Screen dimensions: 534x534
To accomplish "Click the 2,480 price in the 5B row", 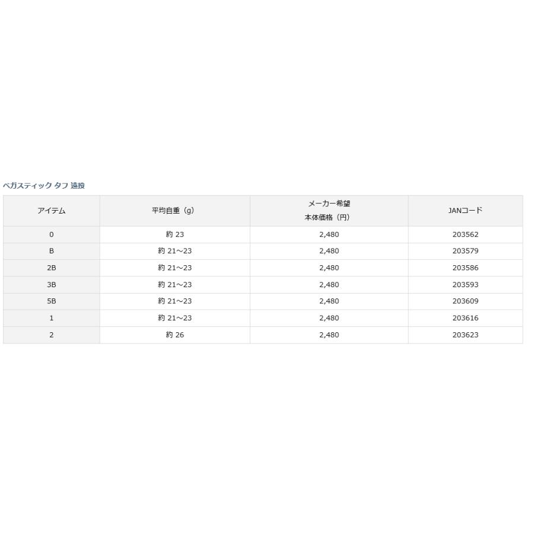I will (329, 301).
